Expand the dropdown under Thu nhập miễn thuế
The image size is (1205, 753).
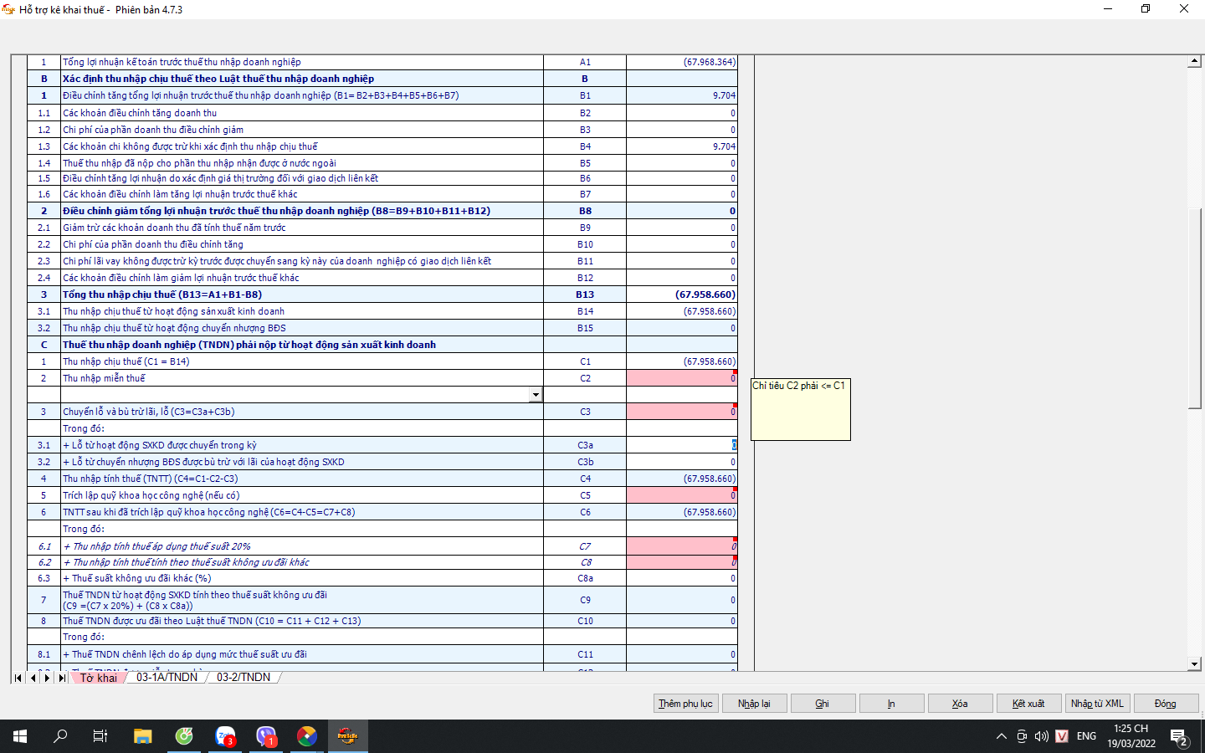tap(536, 395)
